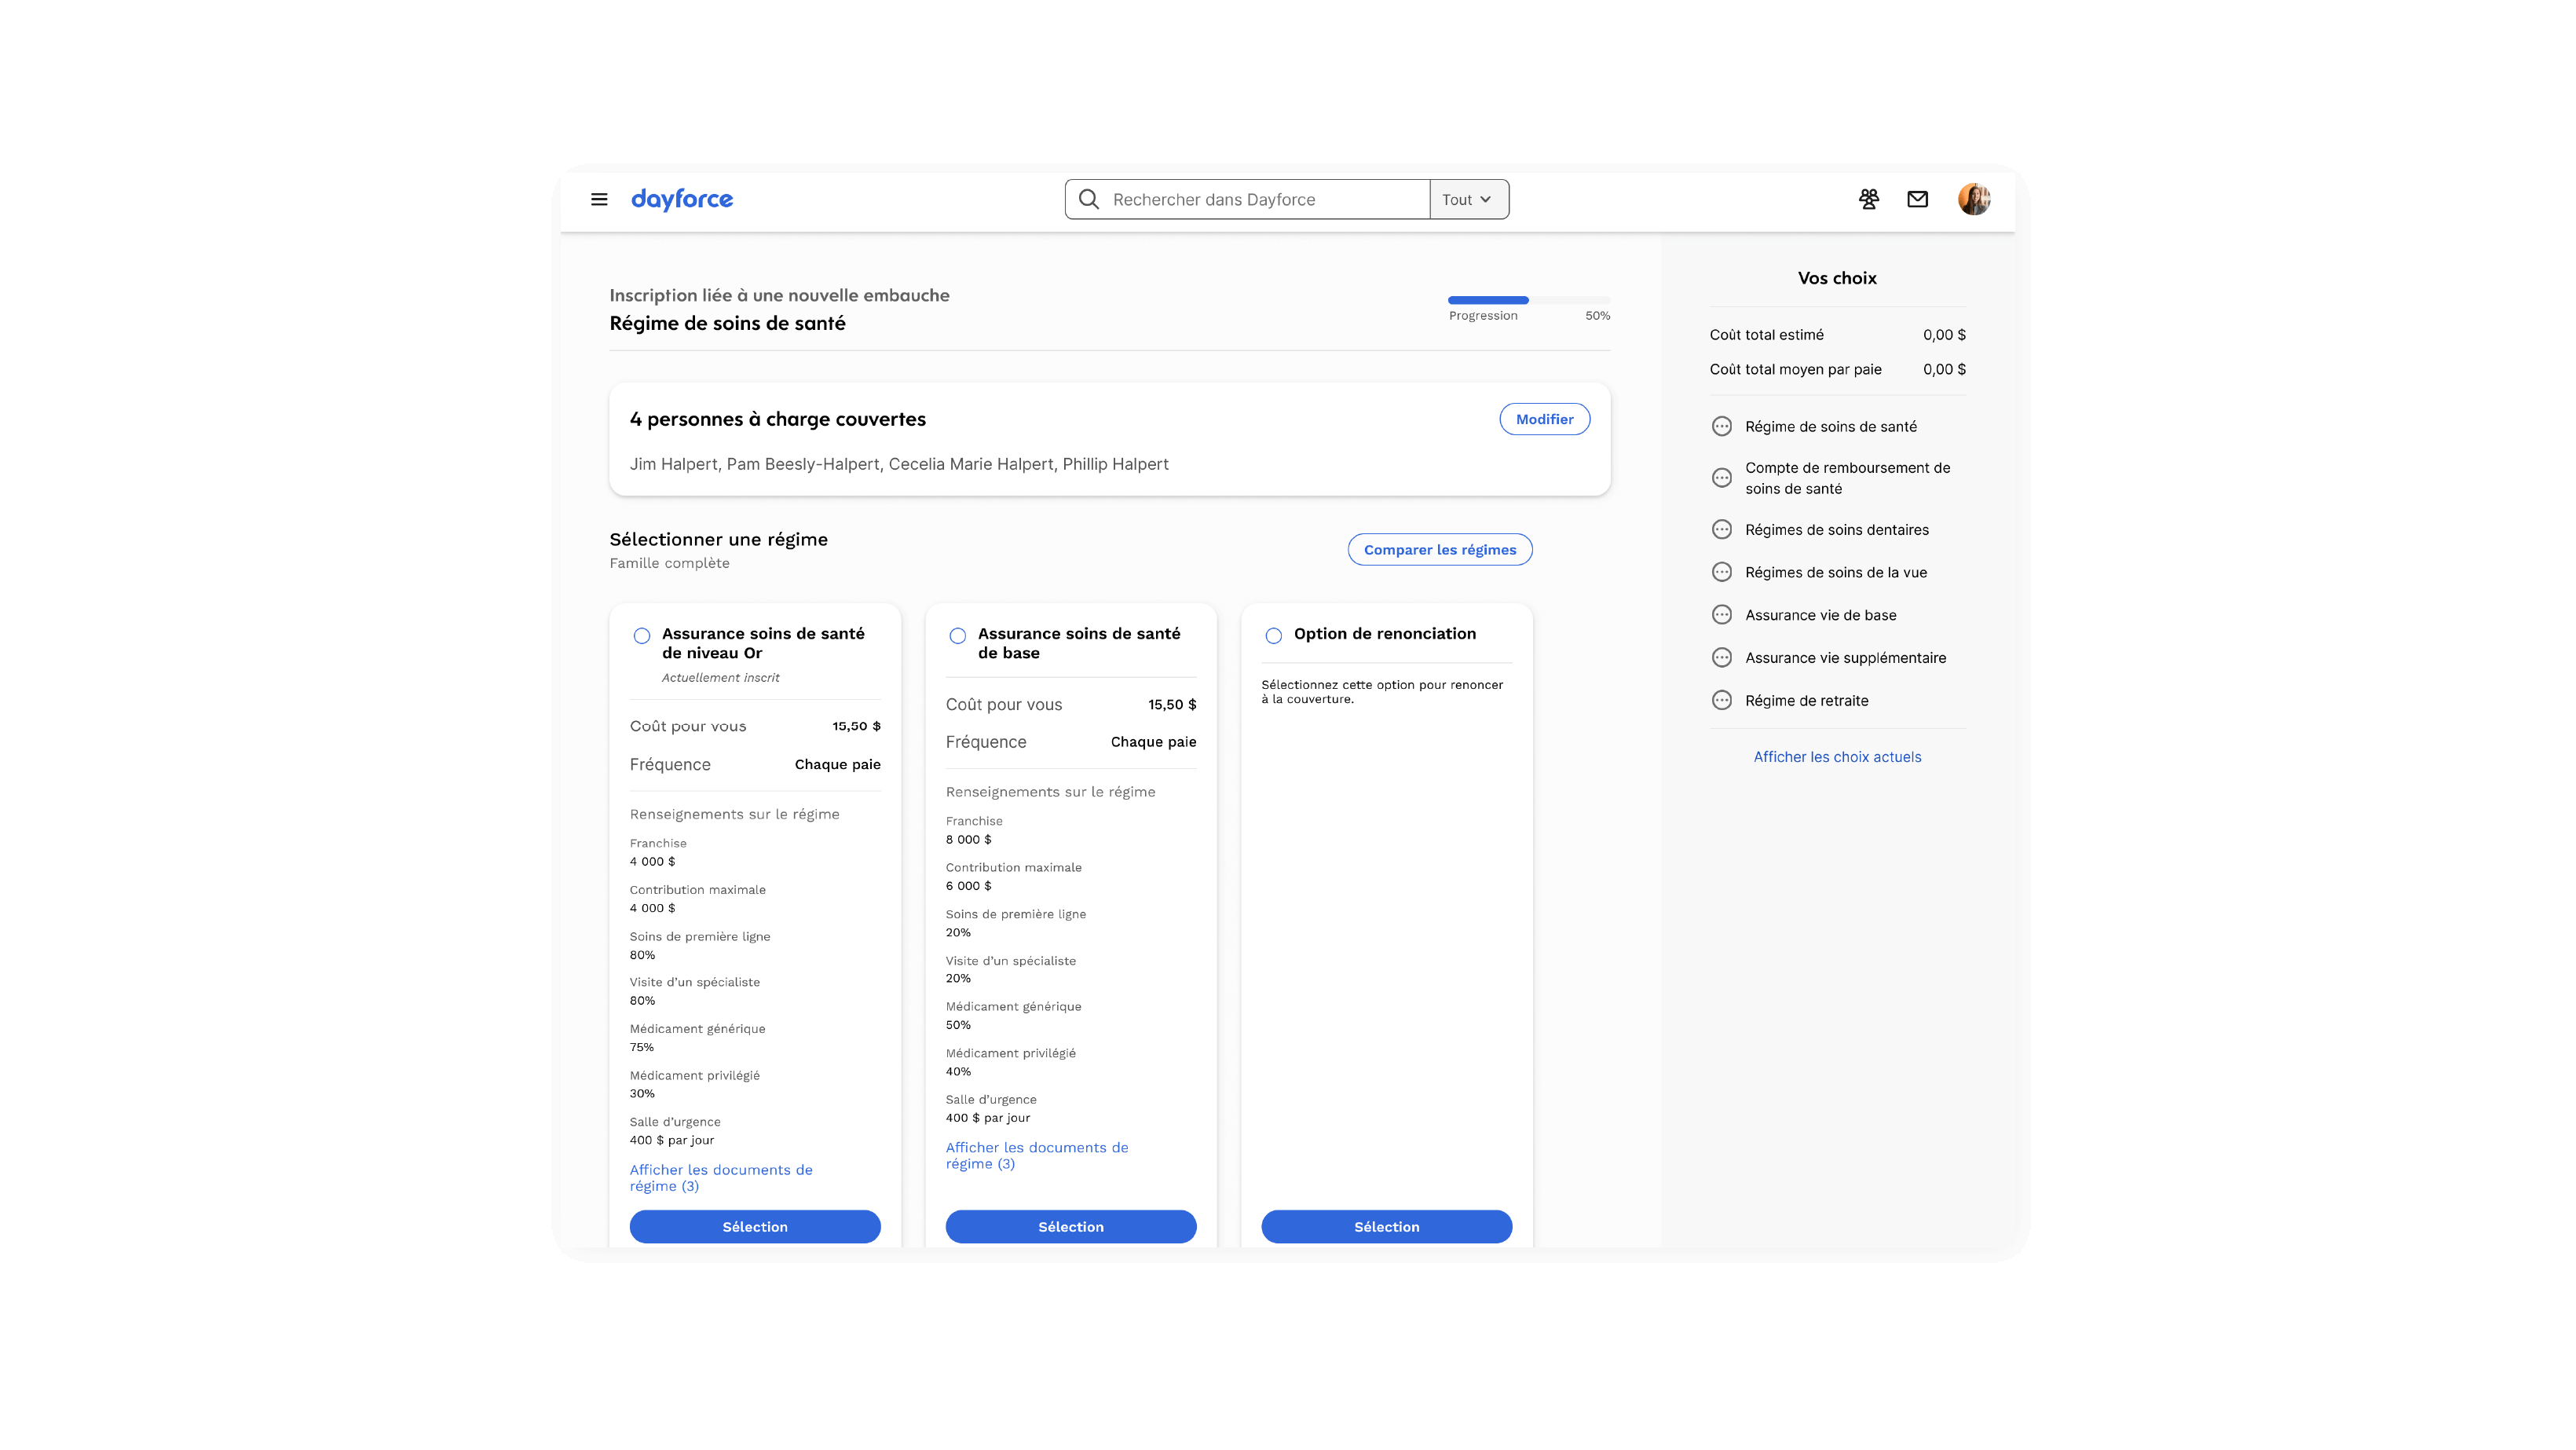Open the messages envelope icon
Image resolution: width=2576 pixels, height=1450 pixels.
pos(1917,199)
